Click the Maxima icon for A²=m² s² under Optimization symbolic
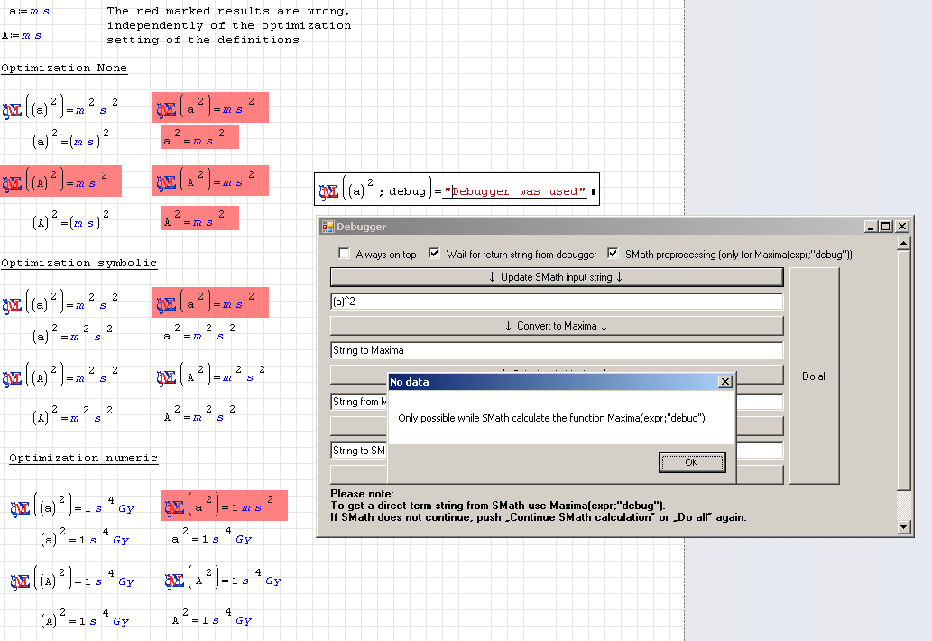This screenshot has width=932, height=641. 166,377
